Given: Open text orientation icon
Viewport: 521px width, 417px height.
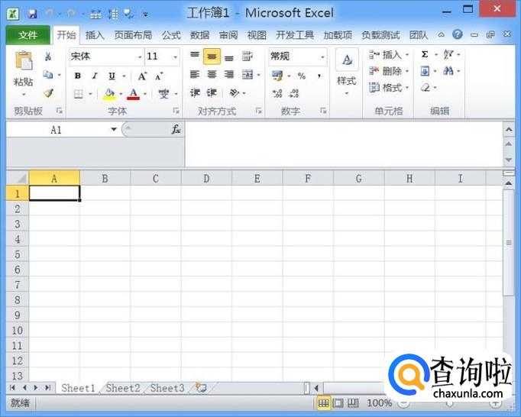Looking at the screenshot, I should 235,92.
